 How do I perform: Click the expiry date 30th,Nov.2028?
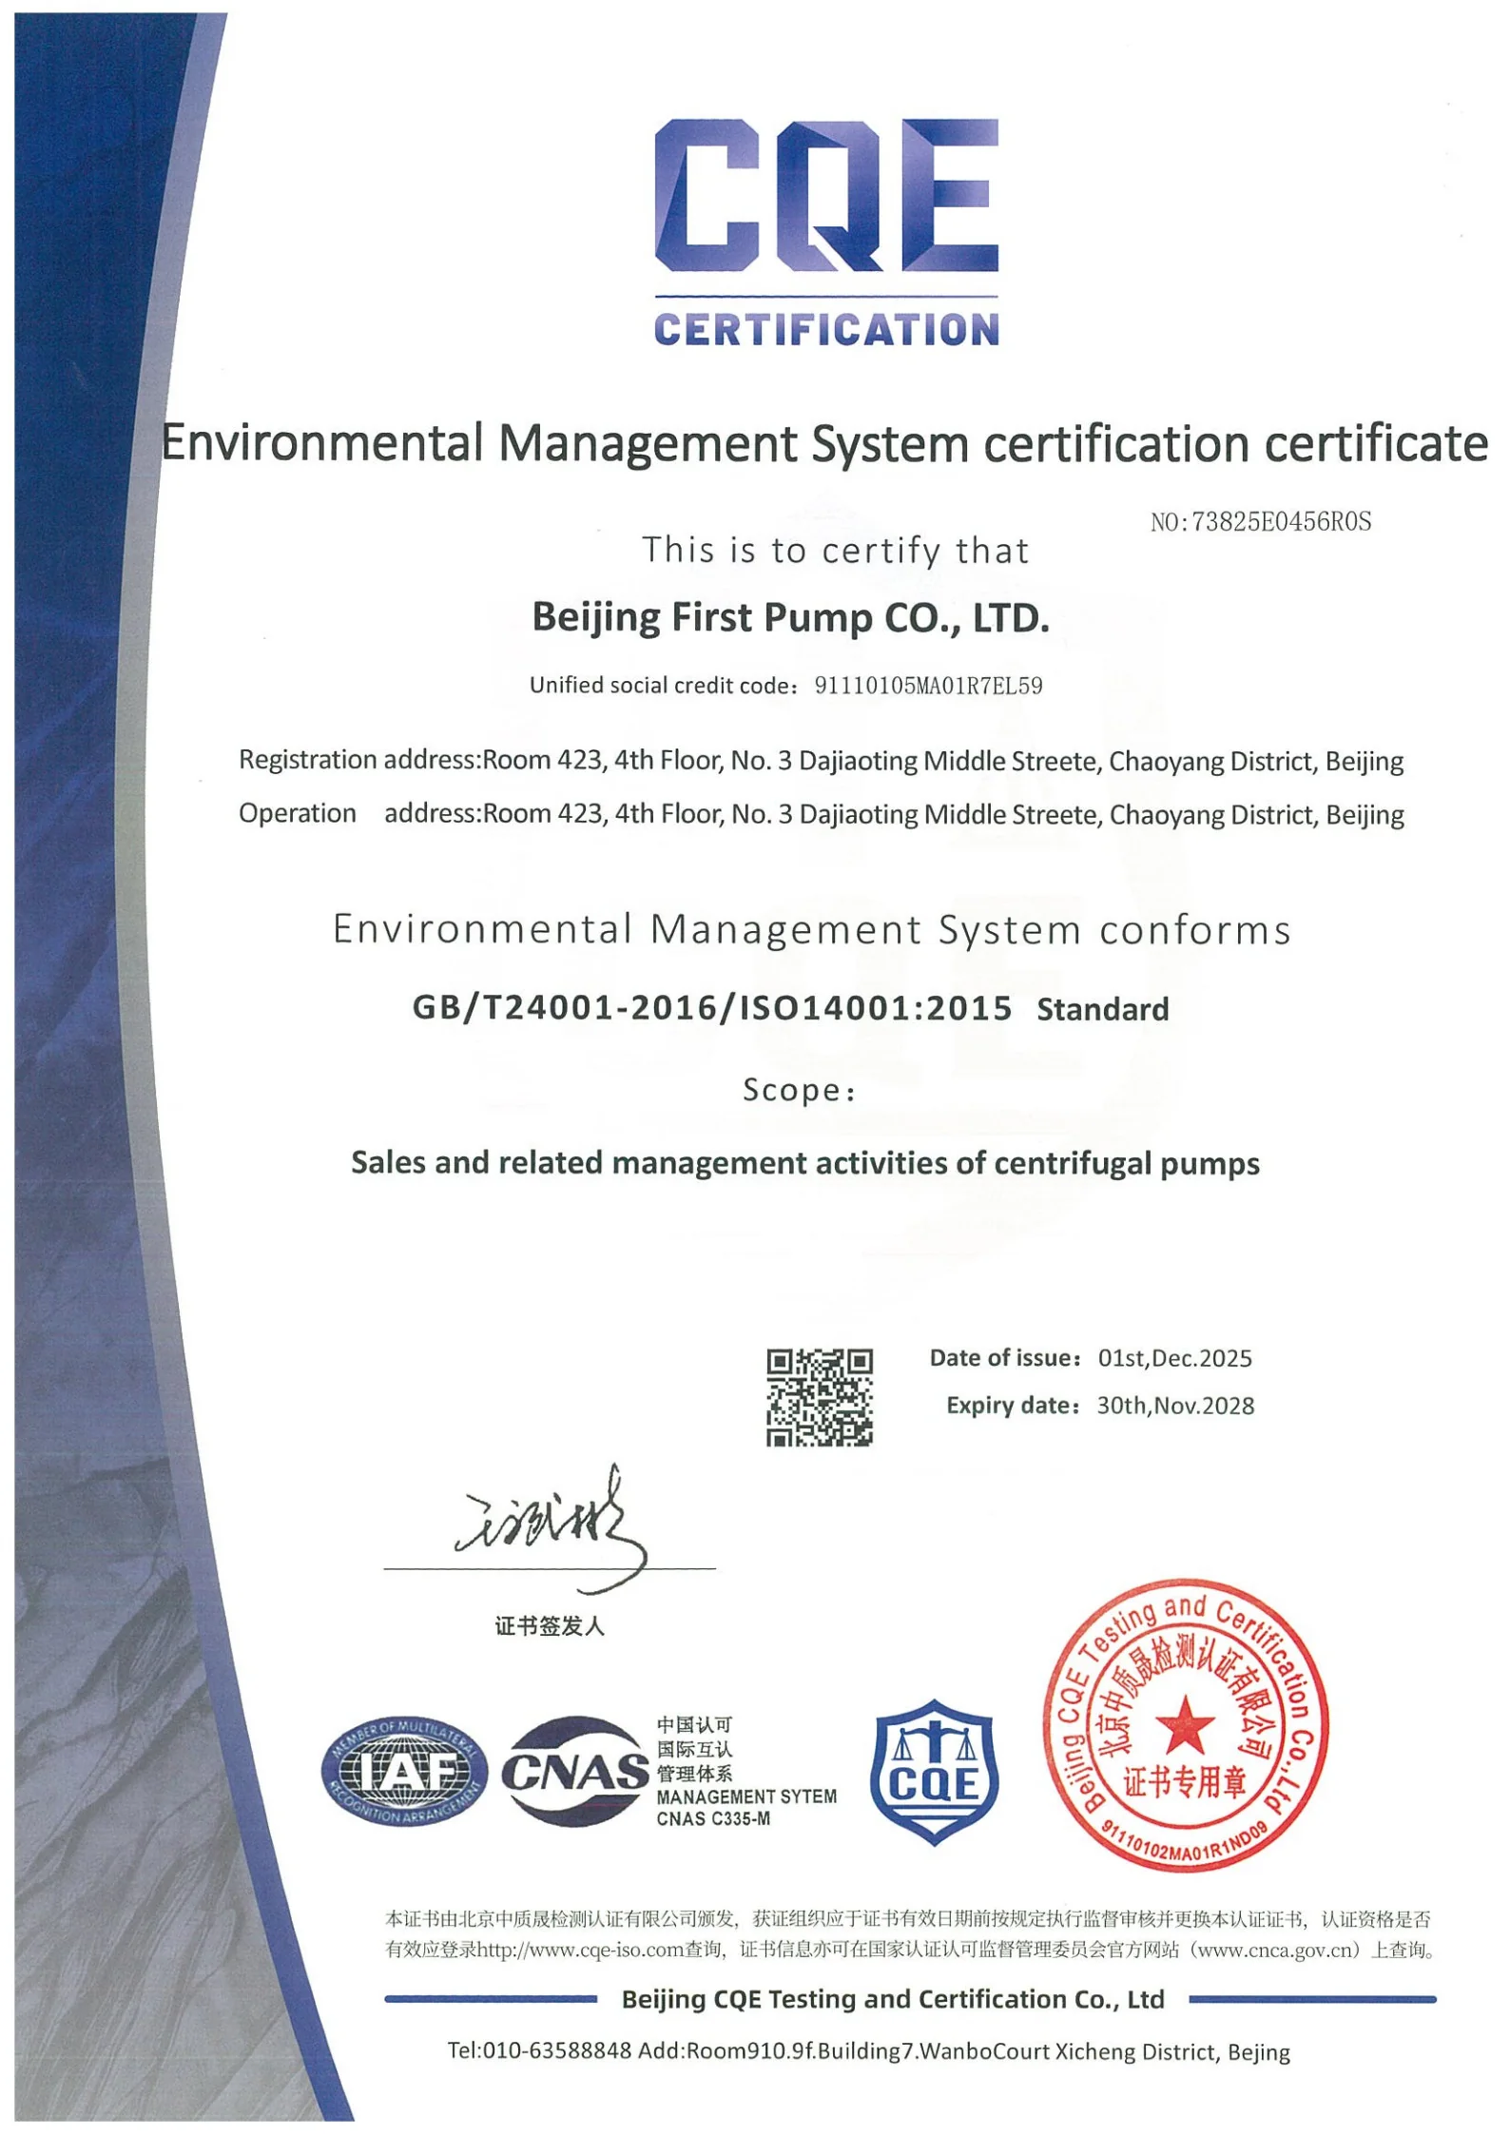[x=1176, y=1406]
